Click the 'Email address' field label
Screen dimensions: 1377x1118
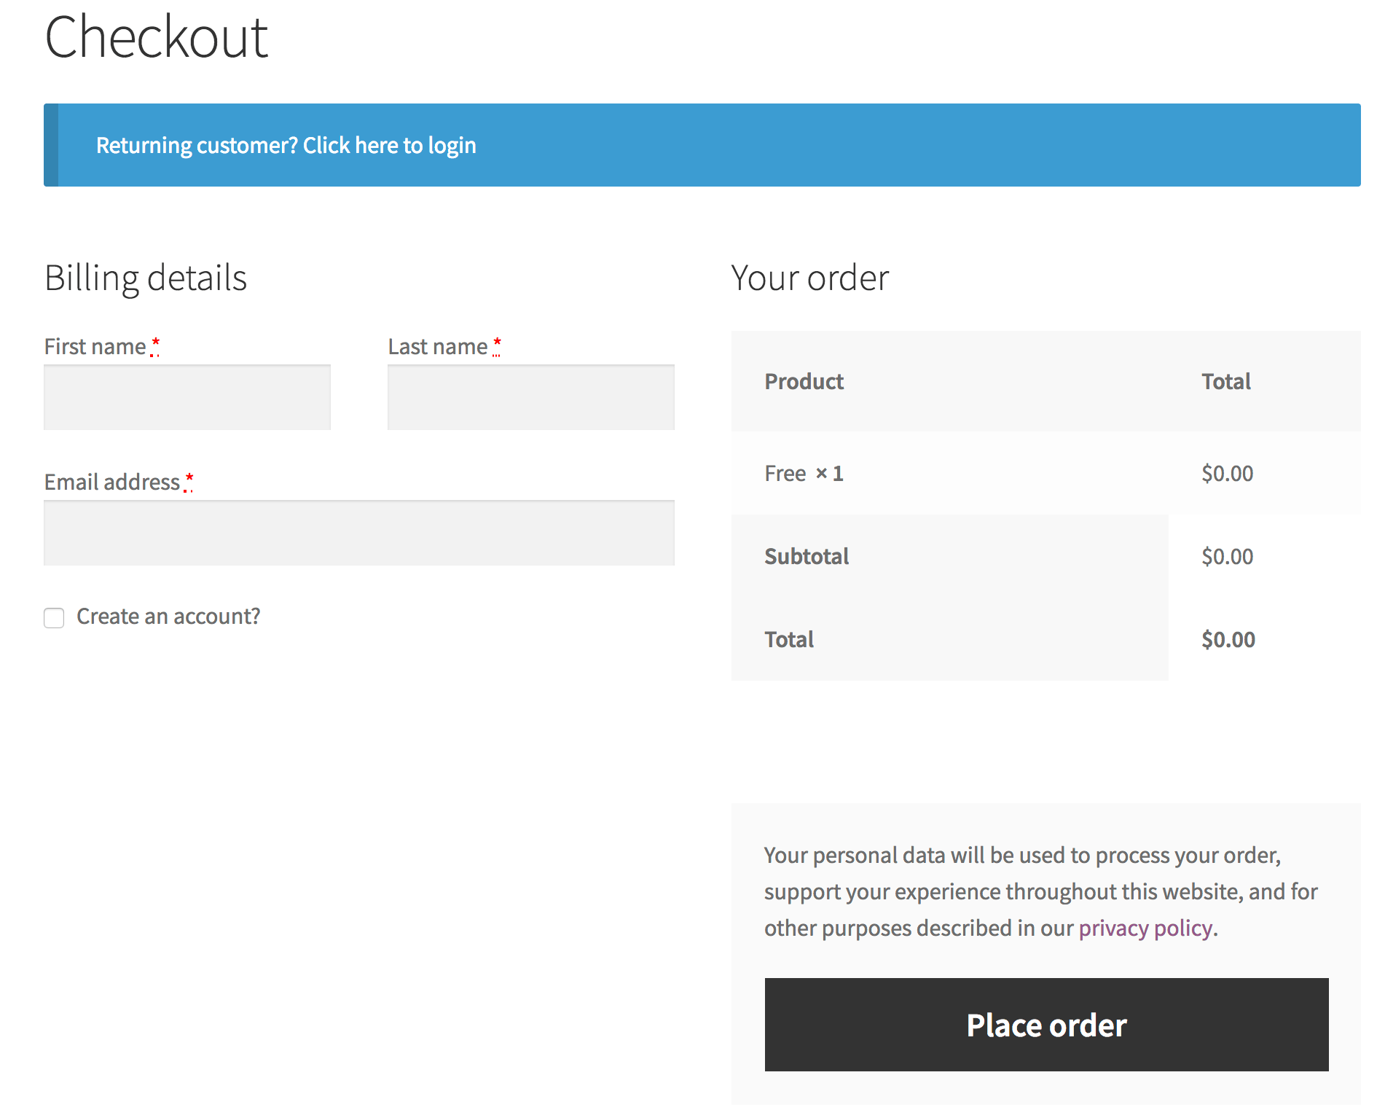[x=111, y=482]
